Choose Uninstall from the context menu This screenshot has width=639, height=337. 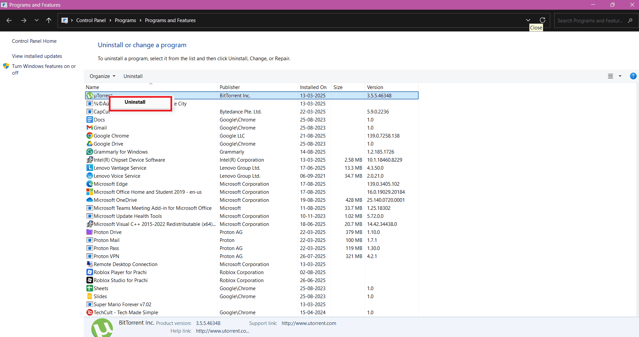[135, 102]
